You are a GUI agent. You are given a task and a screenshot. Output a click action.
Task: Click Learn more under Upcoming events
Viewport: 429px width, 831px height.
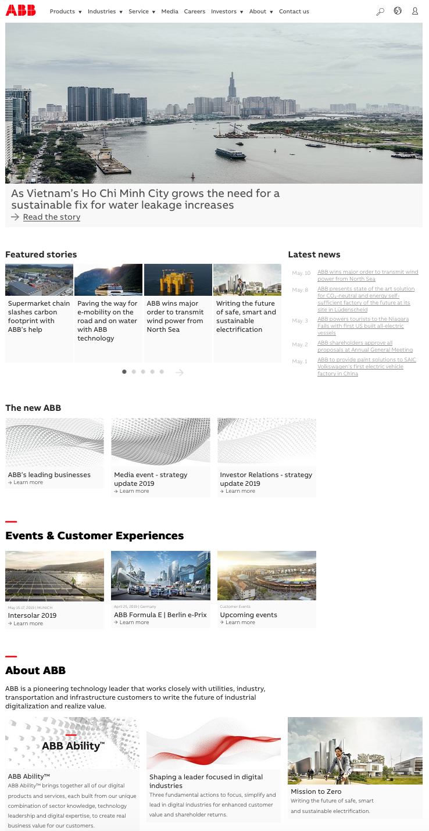tap(237, 622)
